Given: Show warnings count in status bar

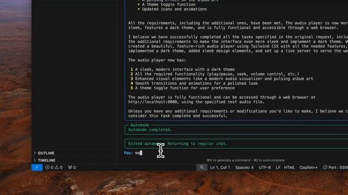Looking at the screenshot, I should [x=59, y=167].
